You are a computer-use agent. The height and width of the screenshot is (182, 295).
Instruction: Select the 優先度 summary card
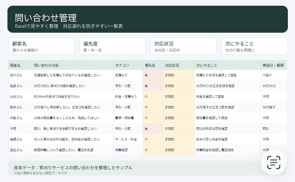[x=113, y=46]
